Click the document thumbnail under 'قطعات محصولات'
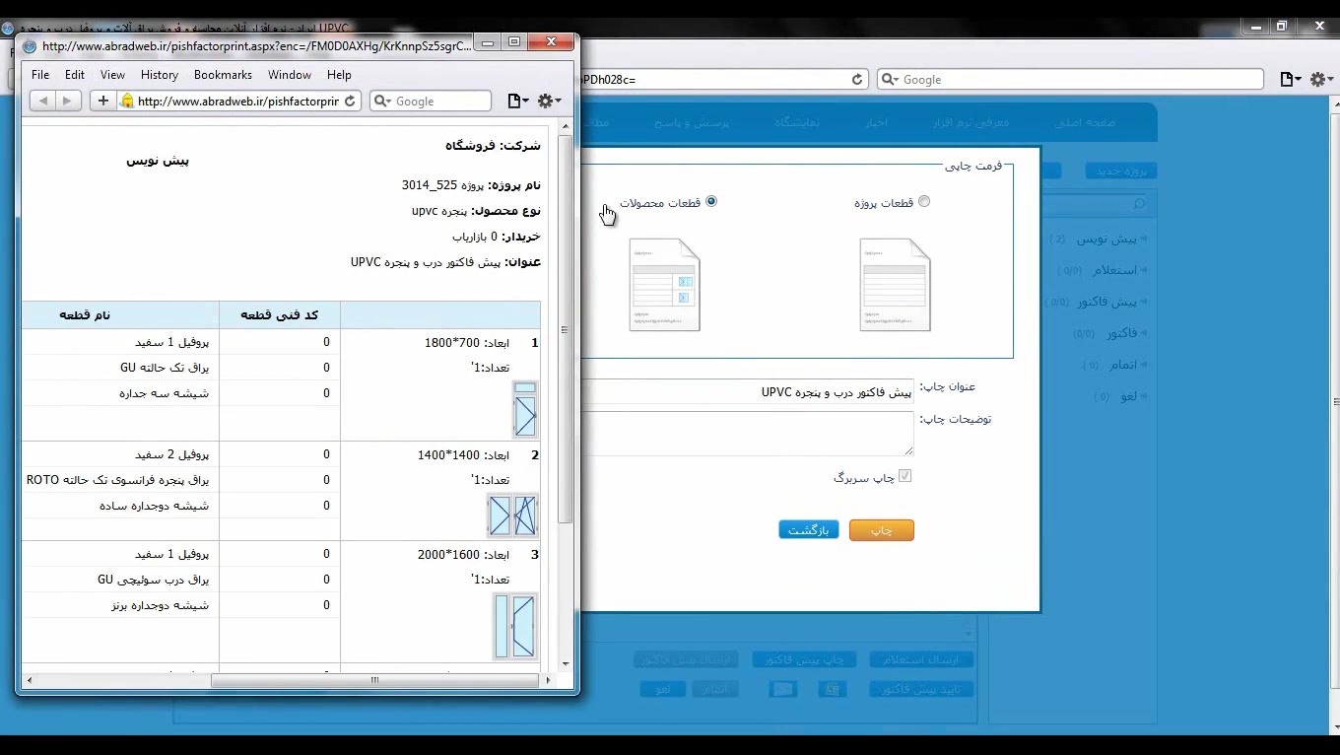The width and height of the screenshot is (1340, 755). pyautogui.click(x=664, y=285)
